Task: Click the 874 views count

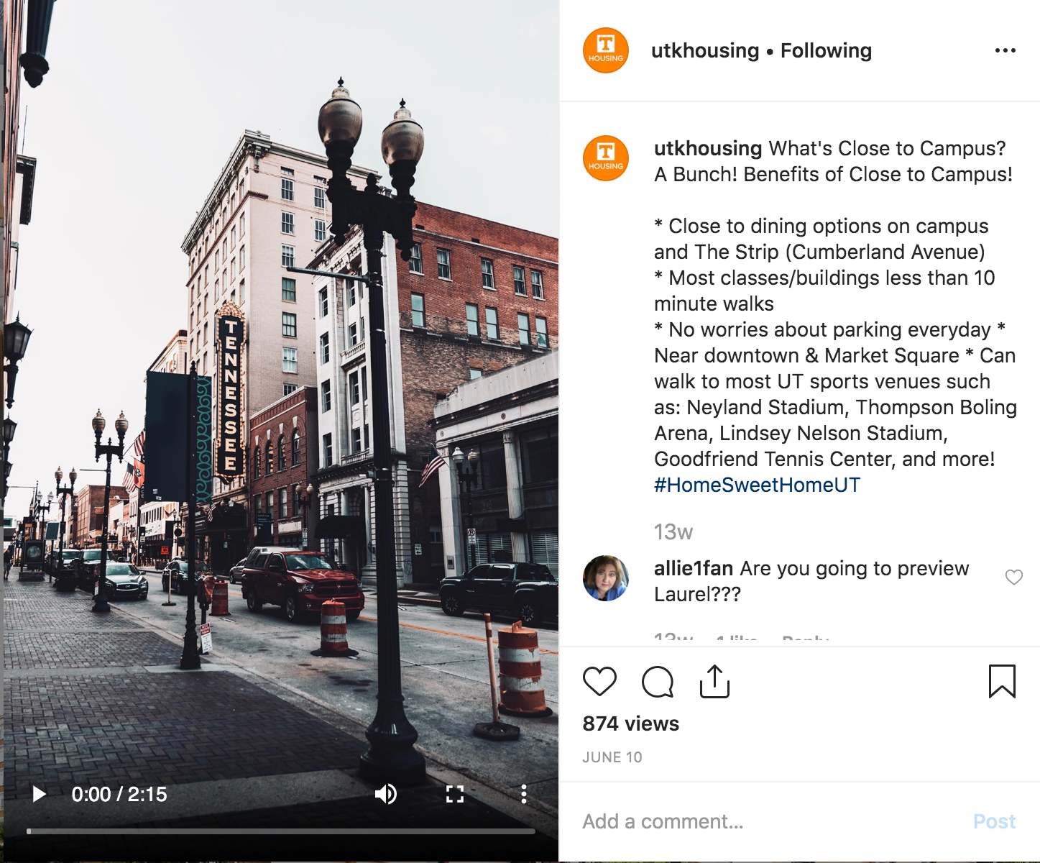Action: pos(631,723)
